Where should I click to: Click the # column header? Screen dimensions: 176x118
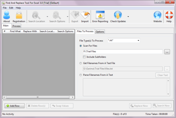tap(5, 31)
